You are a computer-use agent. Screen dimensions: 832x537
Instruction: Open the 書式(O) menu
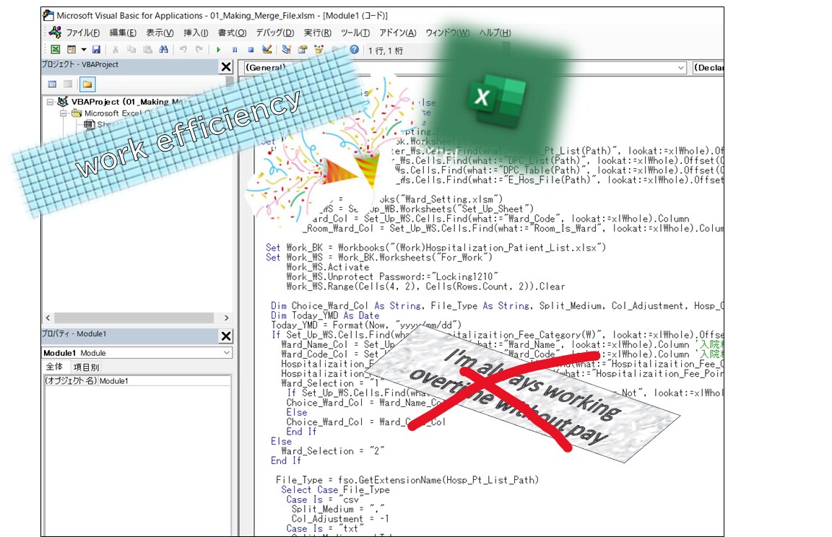[232, 33]
